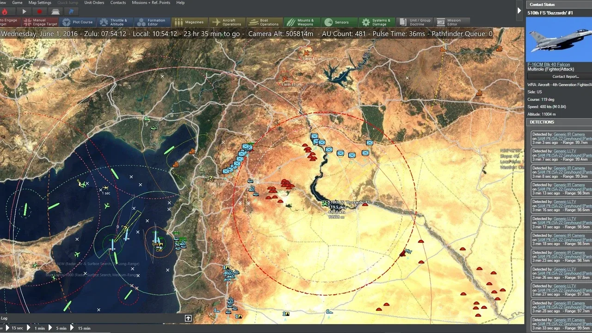Open Magazines panel
Screen dimensions: 592x333
[x=189, y=22]
